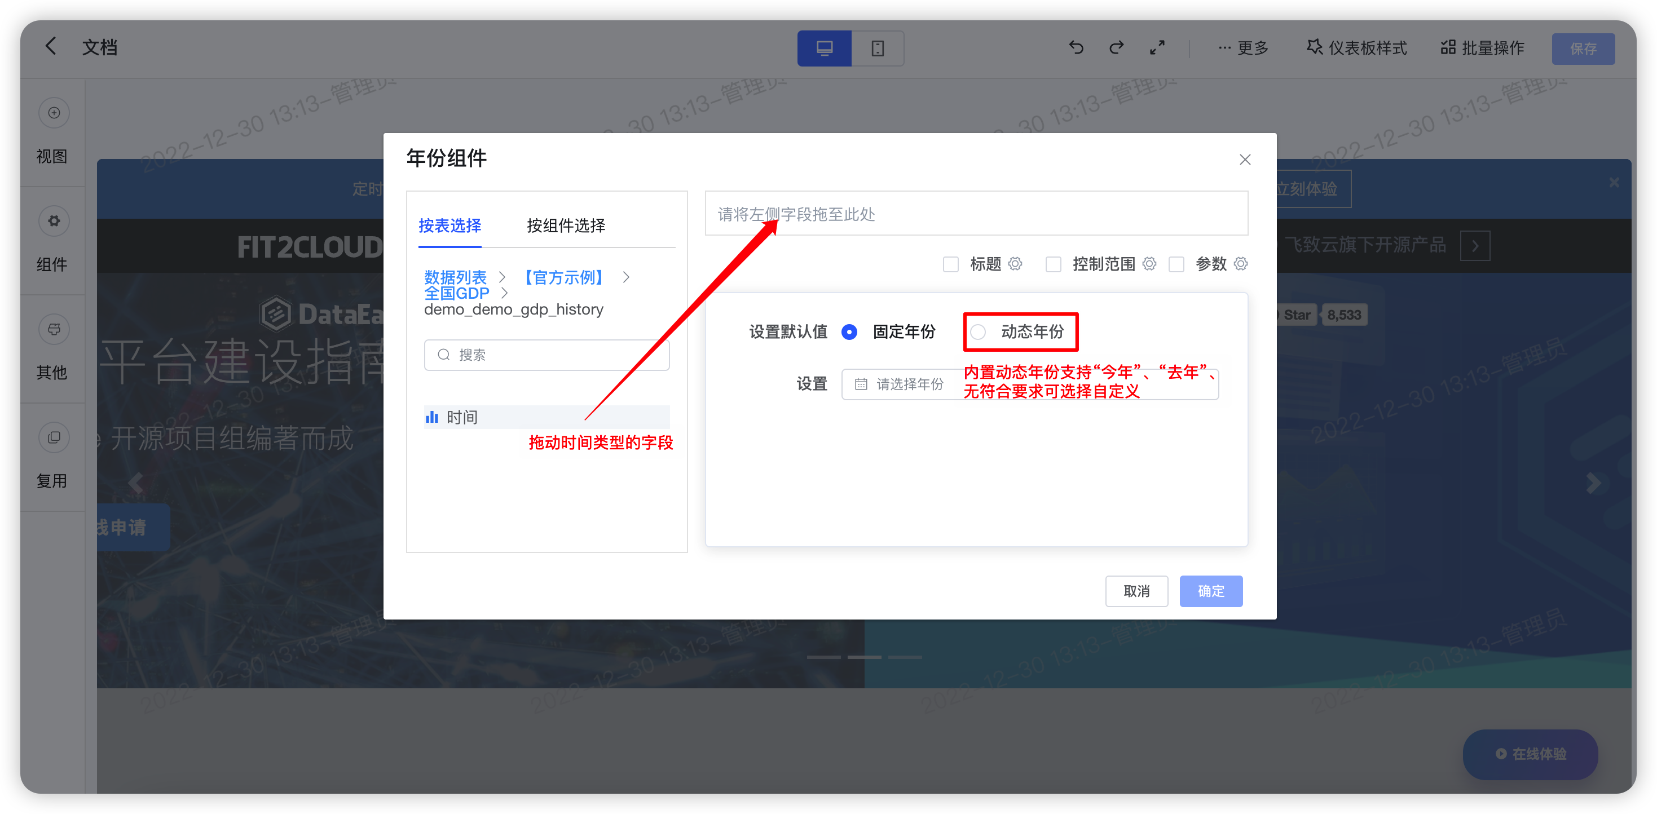Enter fullscreen preview mode
Image resolution: width=1657 pixels, height=814 pixels.
click(1157, 47)
